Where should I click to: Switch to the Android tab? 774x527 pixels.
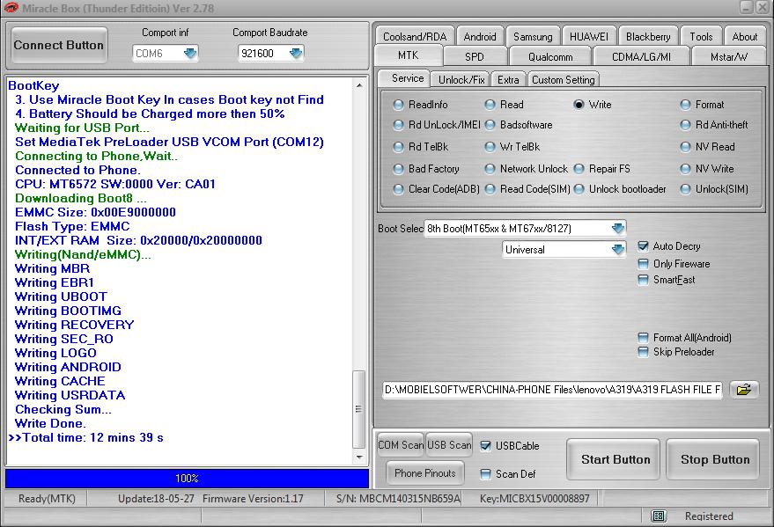480,36
